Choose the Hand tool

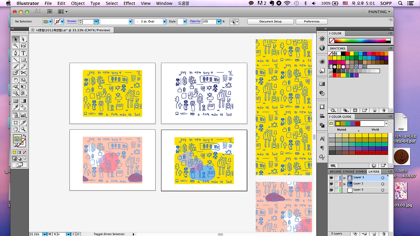click(15, 129)
